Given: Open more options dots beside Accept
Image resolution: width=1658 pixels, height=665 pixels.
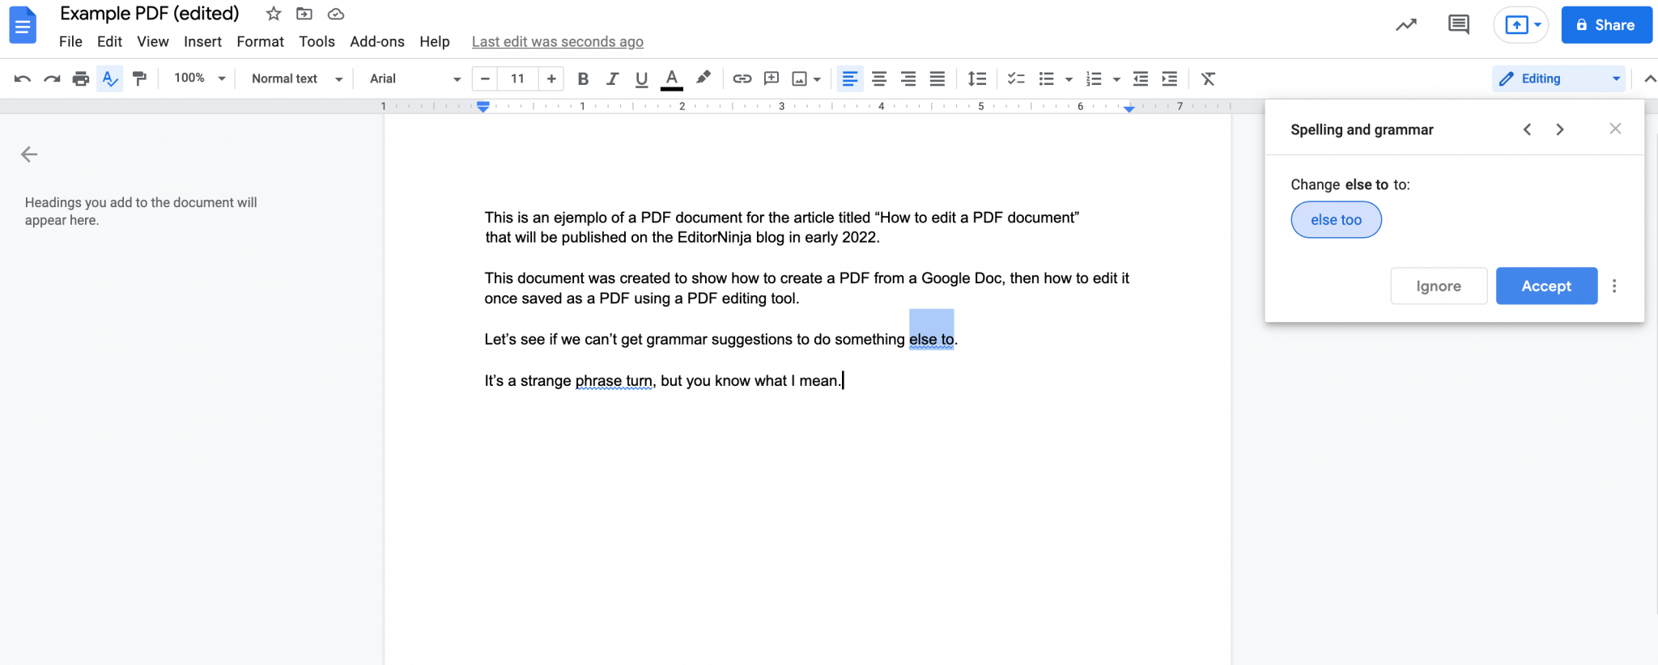Looking at the screenshot, I should (1614, 286).
